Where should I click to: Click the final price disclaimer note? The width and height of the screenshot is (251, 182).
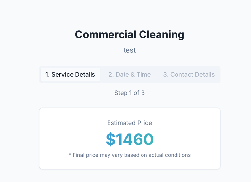129,155
